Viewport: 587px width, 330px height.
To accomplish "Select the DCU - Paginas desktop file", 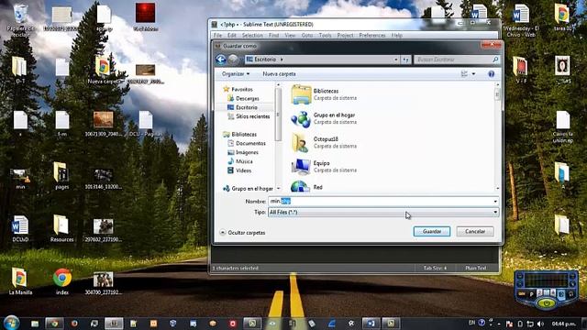I will coord(146,124).
